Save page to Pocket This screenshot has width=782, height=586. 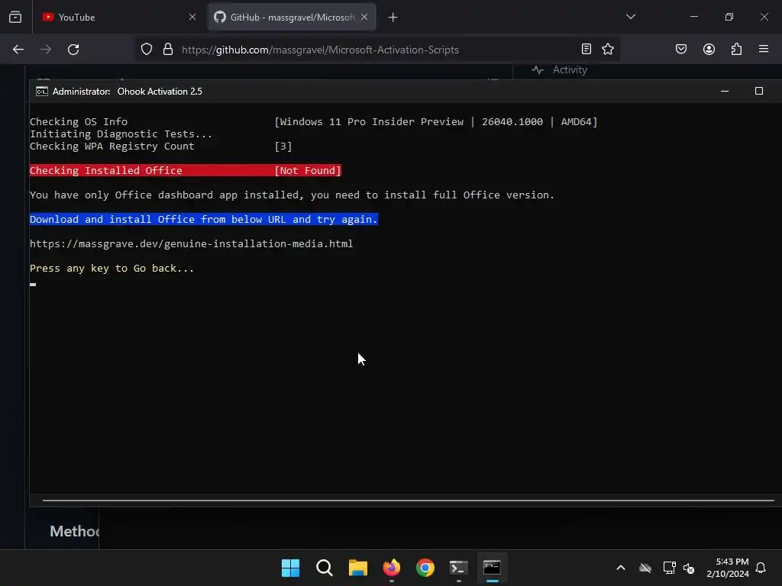[681, 49]
